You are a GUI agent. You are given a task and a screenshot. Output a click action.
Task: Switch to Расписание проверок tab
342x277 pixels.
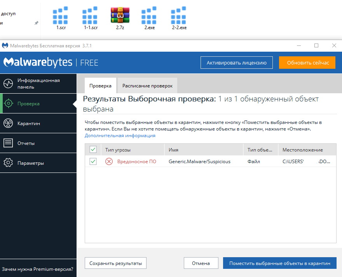(x=147, y=86)
